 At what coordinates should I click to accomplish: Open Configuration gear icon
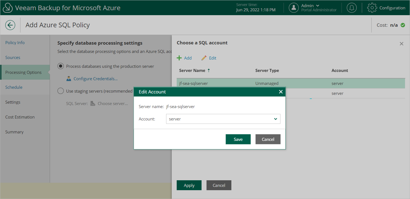[x=372, y=8]
